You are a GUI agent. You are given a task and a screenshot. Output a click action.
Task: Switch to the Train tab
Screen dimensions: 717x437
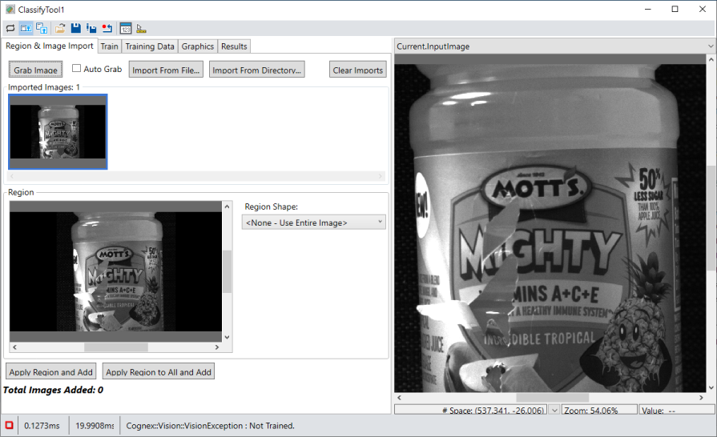110,46
